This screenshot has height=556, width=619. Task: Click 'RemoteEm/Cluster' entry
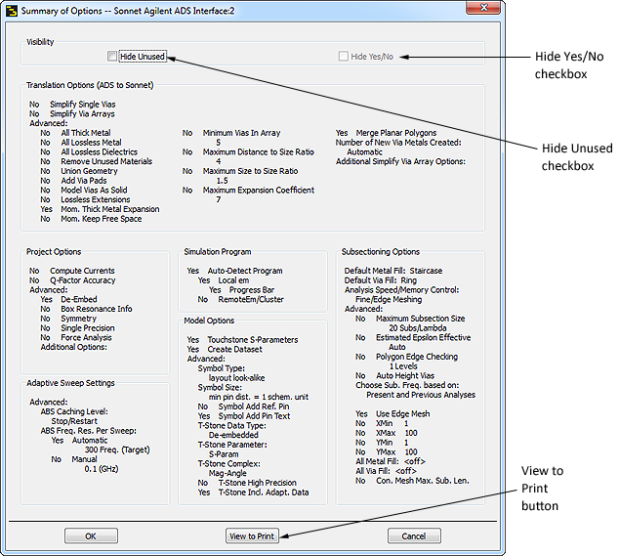click(x=251, y=299)
